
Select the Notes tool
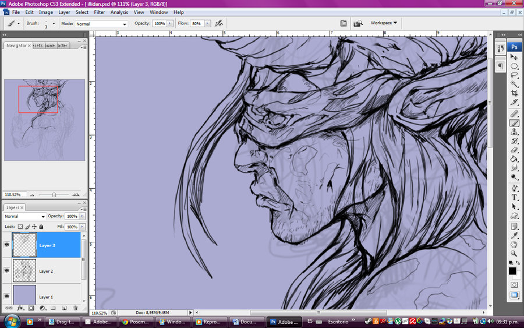[x=514, y=227]
